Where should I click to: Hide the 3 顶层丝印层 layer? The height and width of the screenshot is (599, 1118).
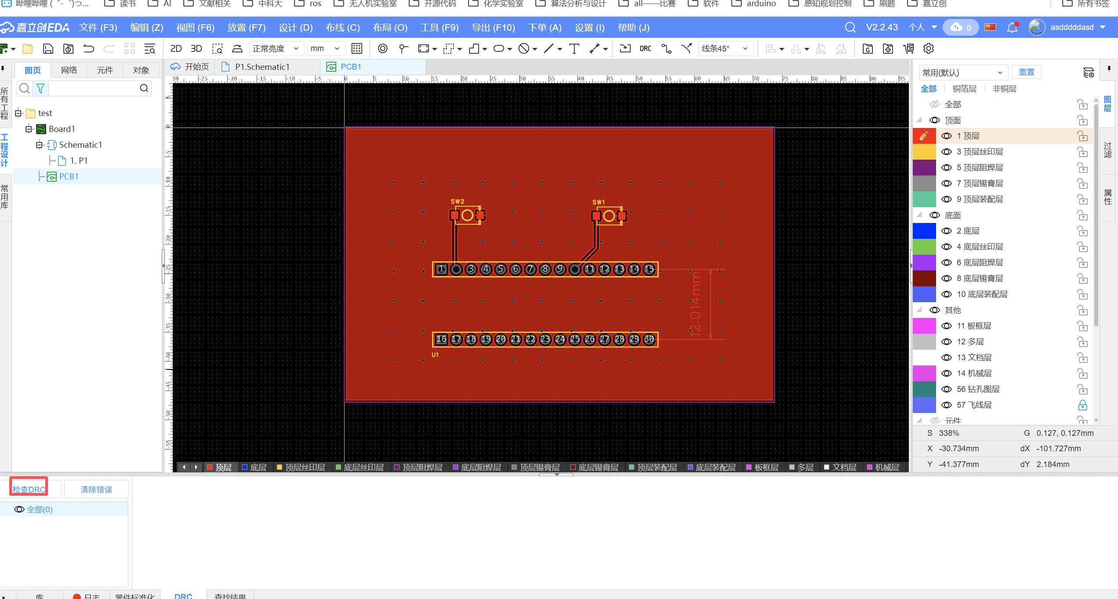point(947,152)
